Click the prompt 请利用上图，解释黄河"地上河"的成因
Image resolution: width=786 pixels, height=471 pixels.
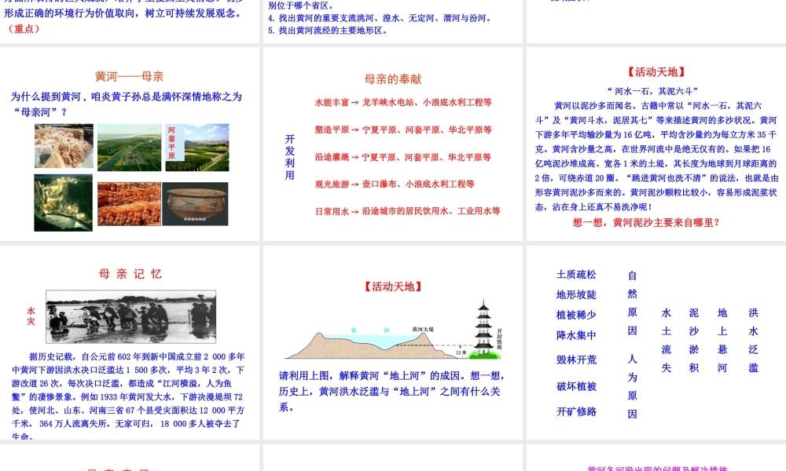392,392
